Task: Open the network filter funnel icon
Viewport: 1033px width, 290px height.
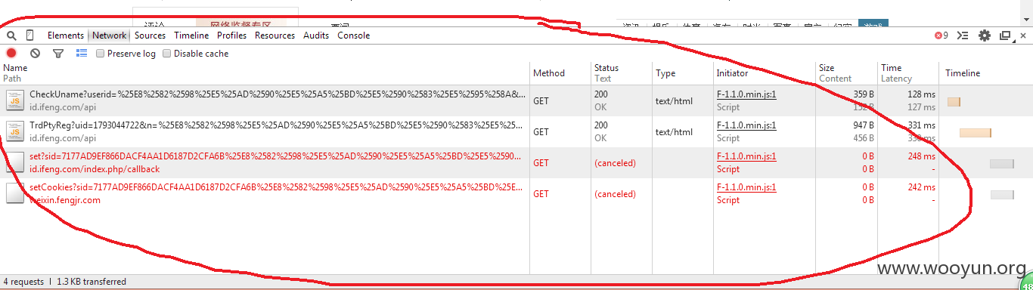Action: point(57,54)
